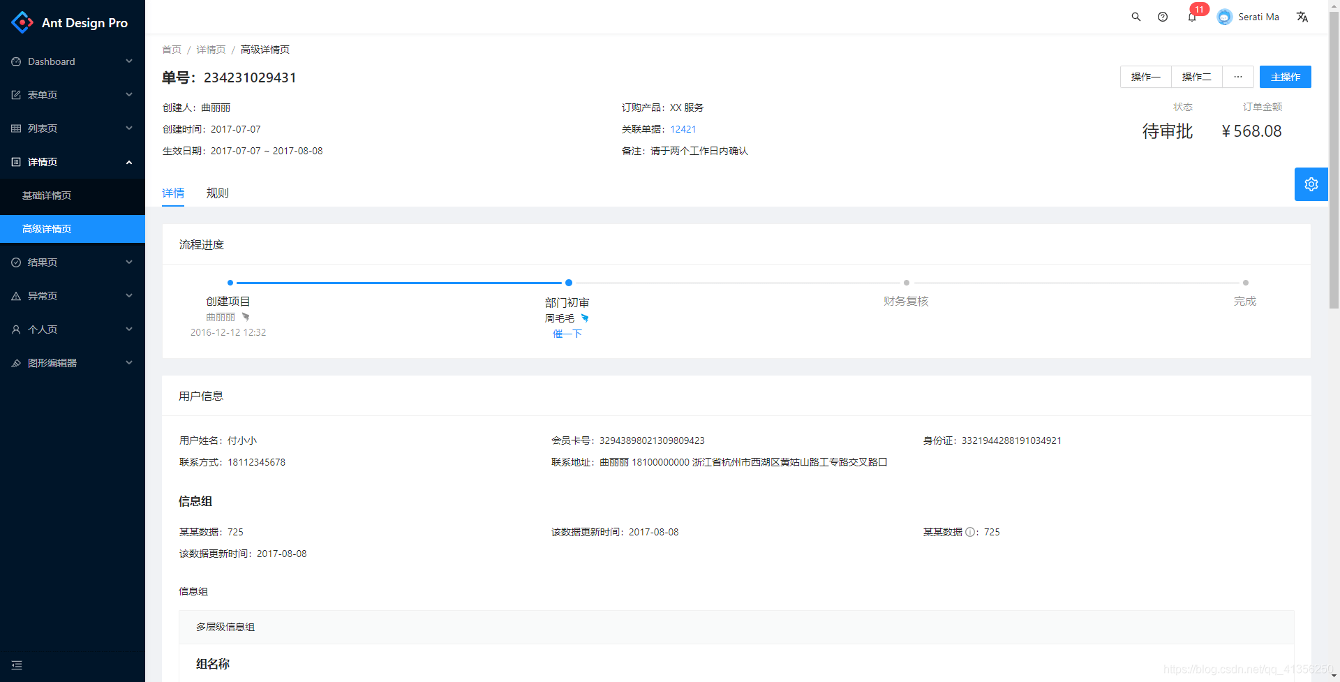Image resolution: width=1340 pixels, height=682 pixels.
Task: Select the completed step dot at 部门初审
Action: [568, 283]
